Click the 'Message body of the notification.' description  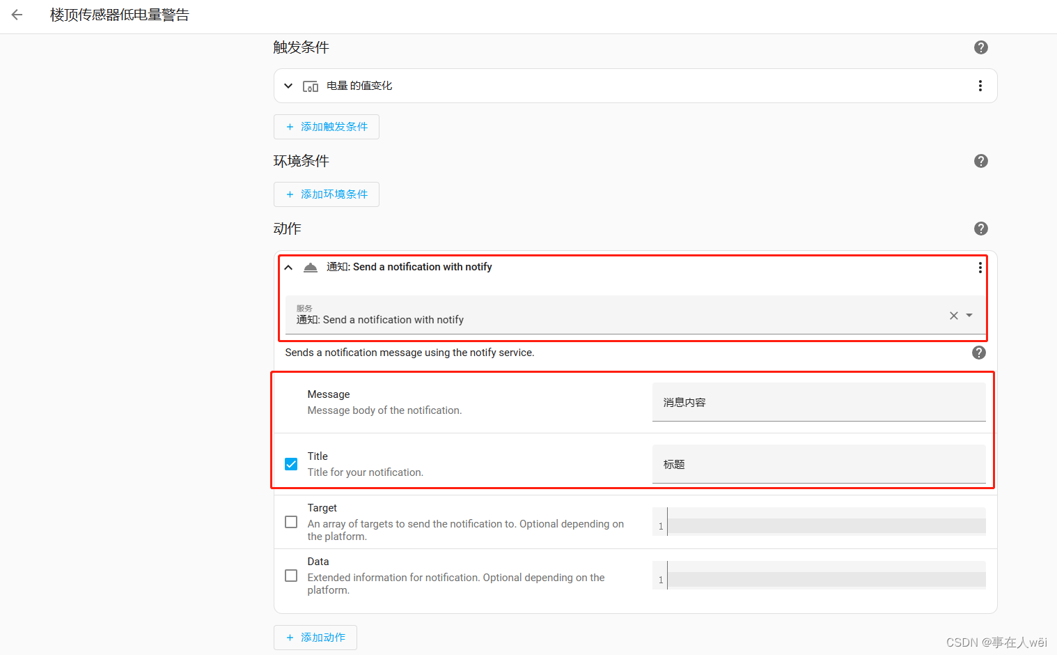(x=384, y=410)
